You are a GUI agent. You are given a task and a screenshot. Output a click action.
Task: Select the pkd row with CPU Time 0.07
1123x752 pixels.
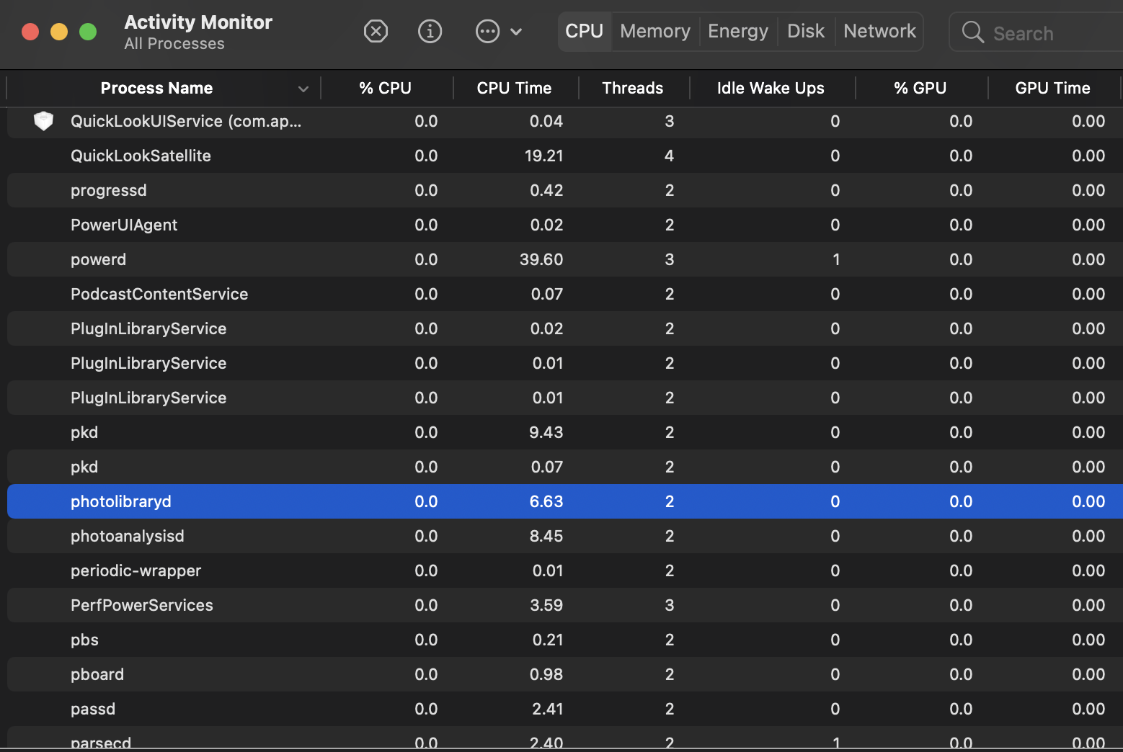565,467
